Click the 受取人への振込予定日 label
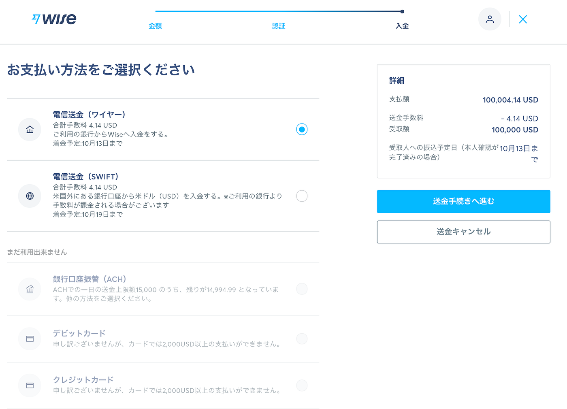This screenshot has height=409, width=567. [x=444, y=152]
